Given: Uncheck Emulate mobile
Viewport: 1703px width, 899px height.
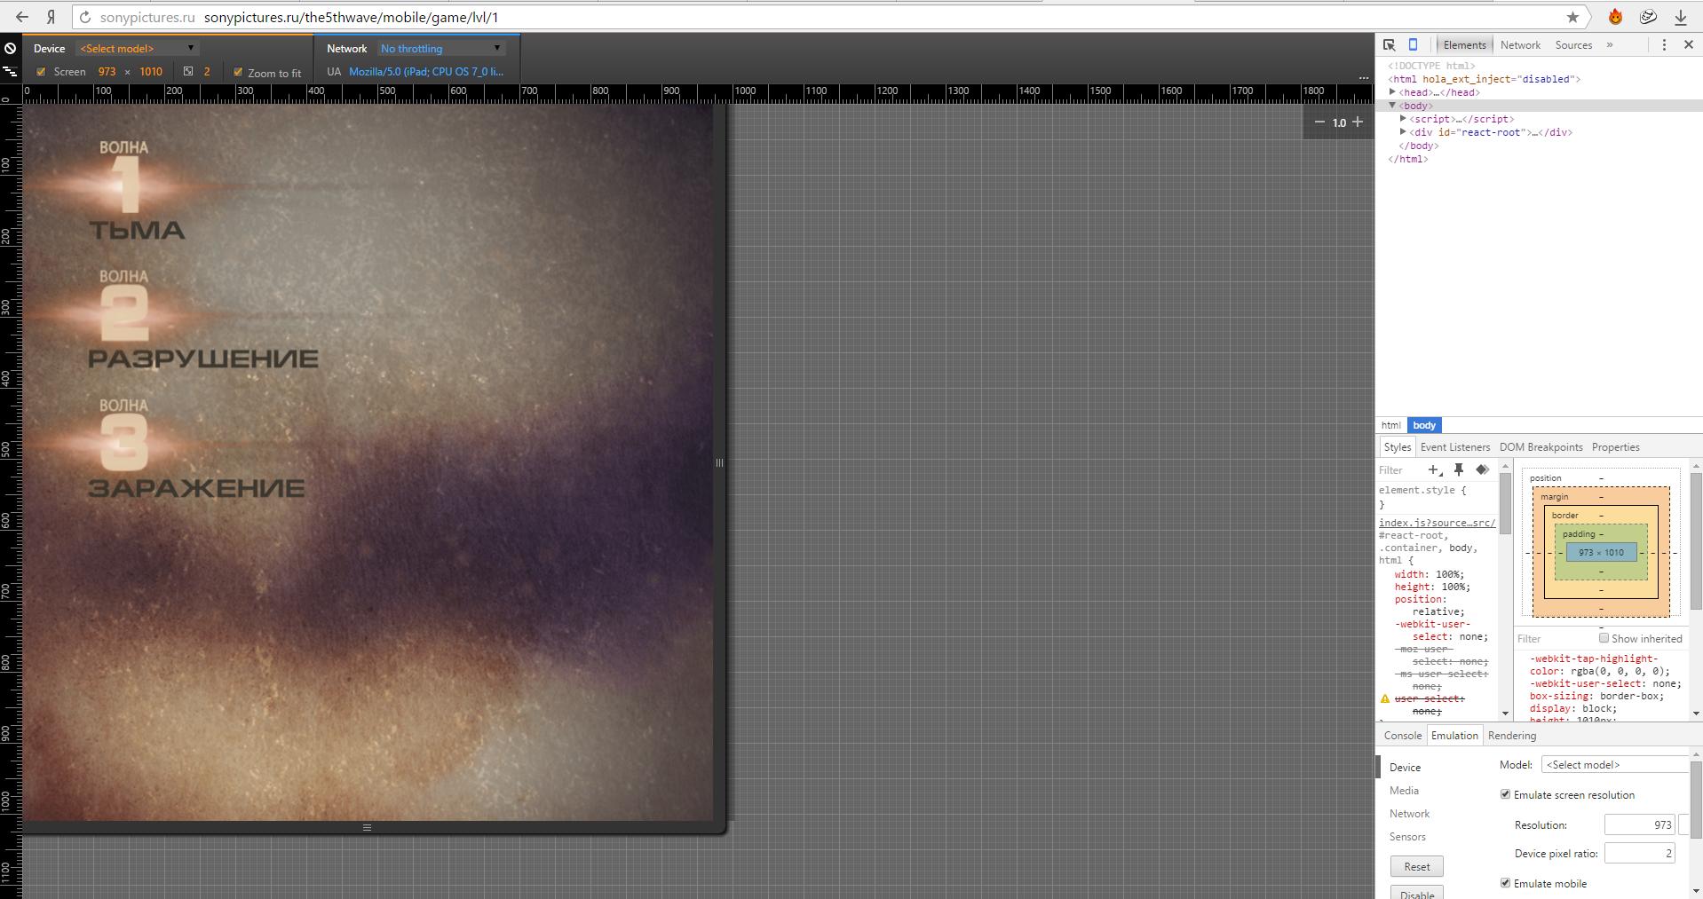Looking at the screenshot, I should pos(1505,883).
